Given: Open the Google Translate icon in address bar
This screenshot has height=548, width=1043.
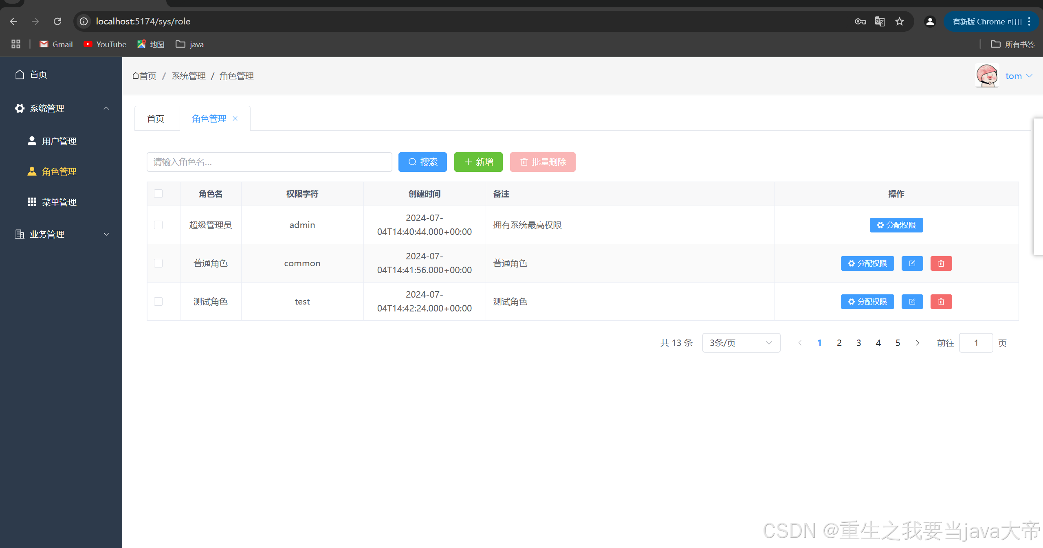Looking at the screenshot, I should 880,21.
